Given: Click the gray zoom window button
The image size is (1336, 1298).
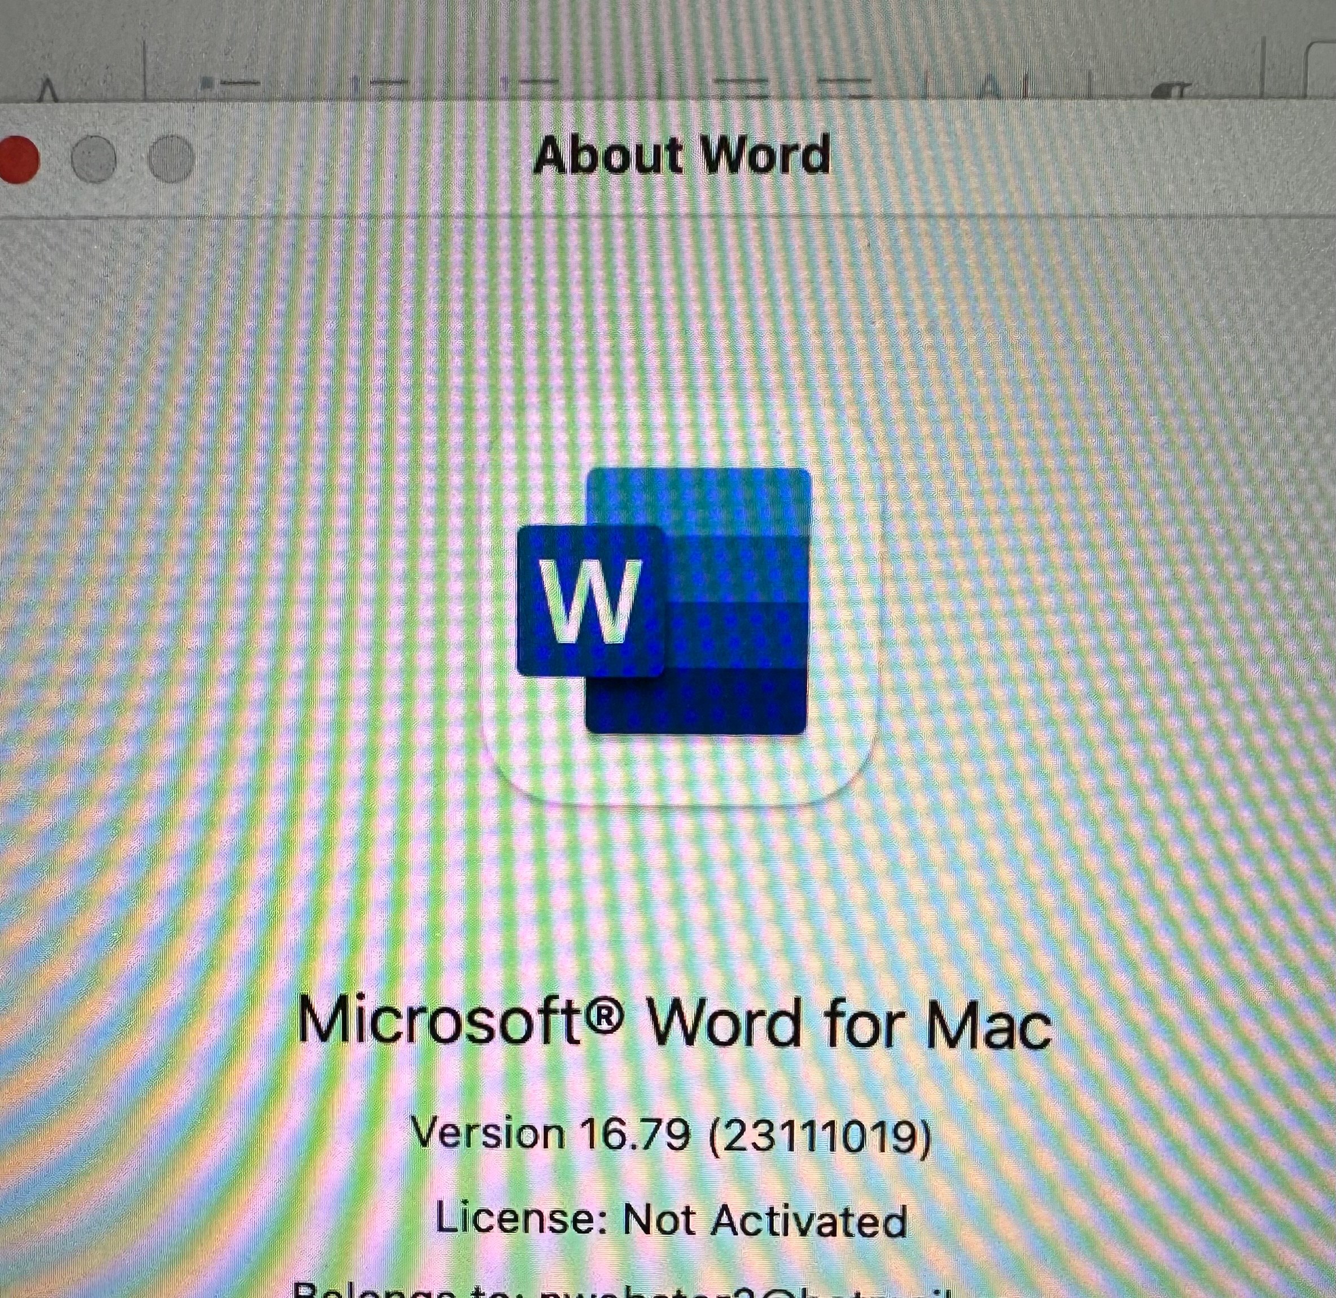Looking at the screenshot, I should (x=171, y=160).
